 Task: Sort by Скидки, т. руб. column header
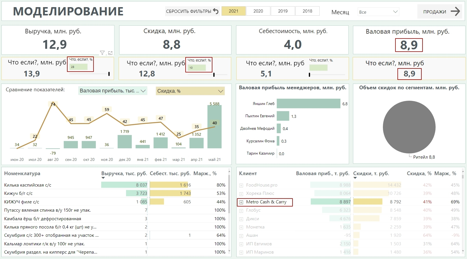pyautogui.click(x=371, y=173)
